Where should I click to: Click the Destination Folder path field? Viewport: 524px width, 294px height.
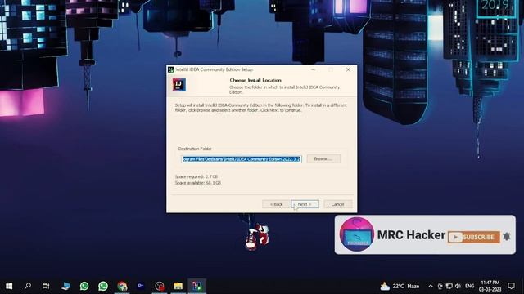coord(242,159)
